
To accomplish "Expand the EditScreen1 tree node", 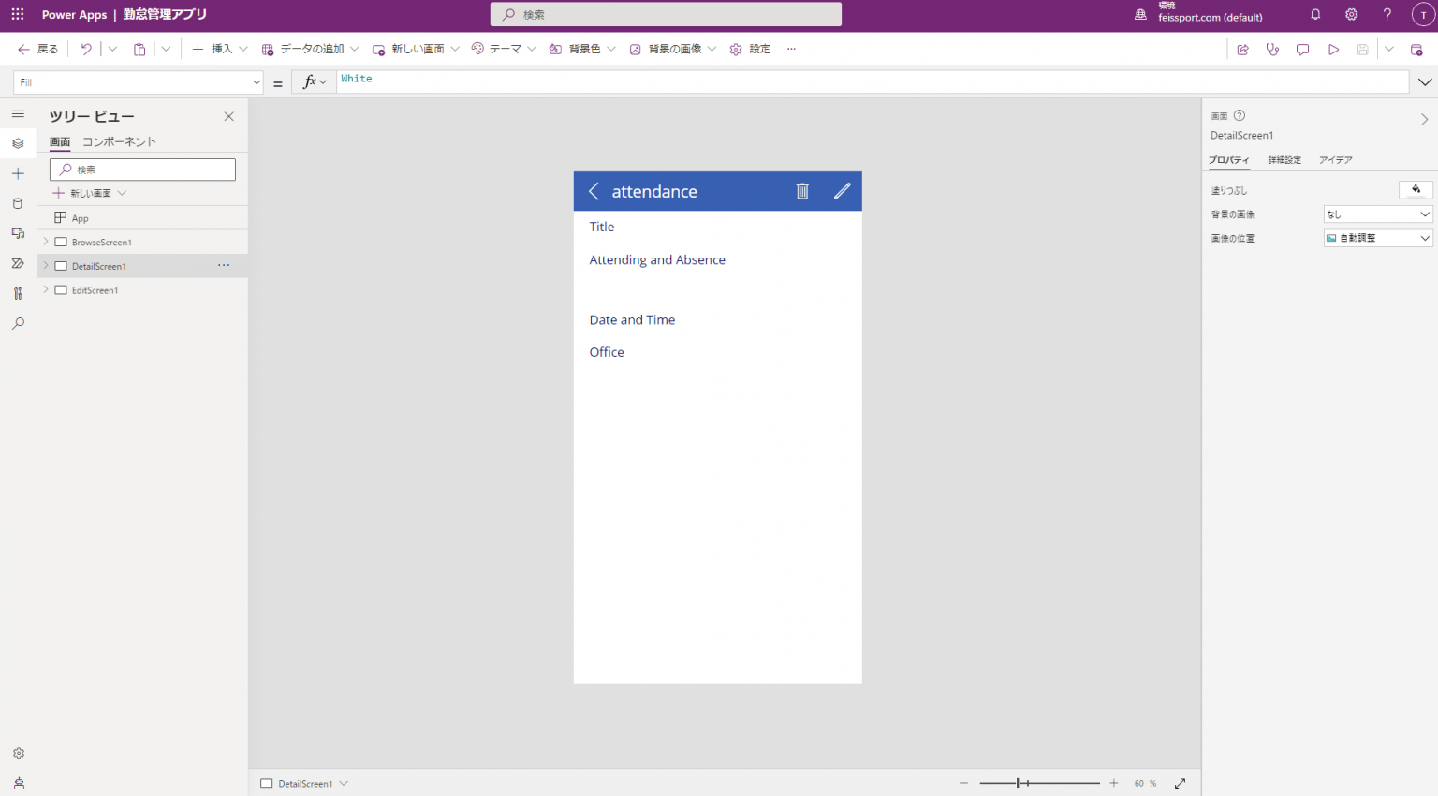I will coord(46,290).
